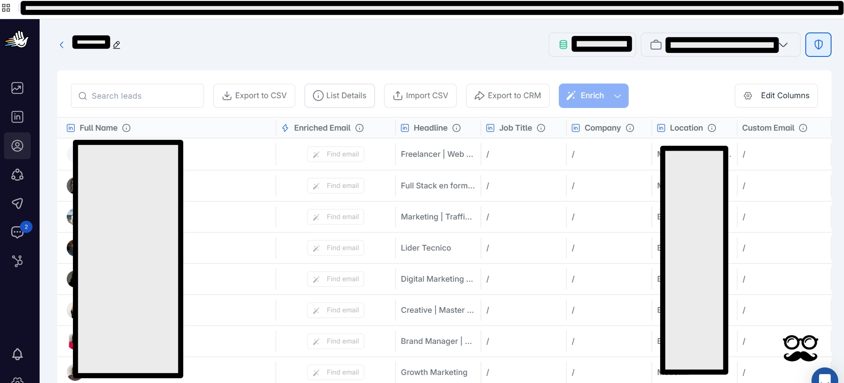Open the LinkedIn sidebar icon
Viewport: 844px width, 383px height.
coord(17,117)
